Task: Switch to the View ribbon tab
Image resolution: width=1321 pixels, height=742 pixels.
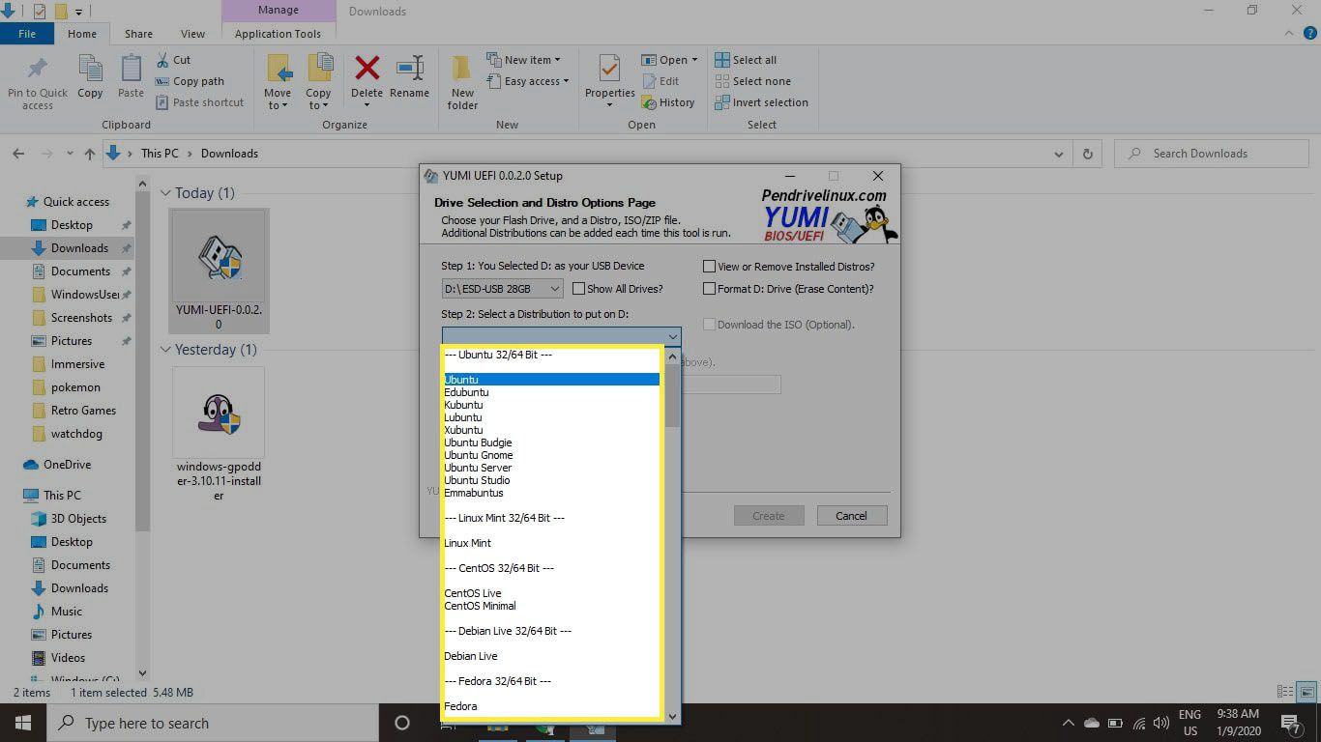Action: tap(192, 34)
